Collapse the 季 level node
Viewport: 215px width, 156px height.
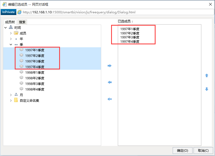click(11, 44)
